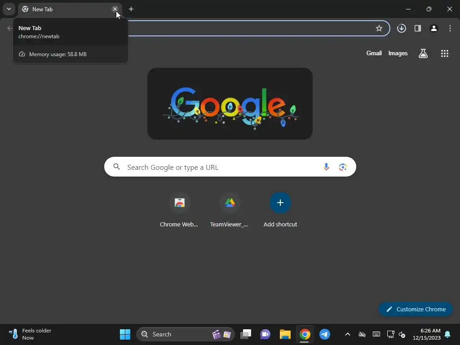This screenshot has width=460, height=345.
Task: Click Add shortcut button
Action: click(280, 210)
